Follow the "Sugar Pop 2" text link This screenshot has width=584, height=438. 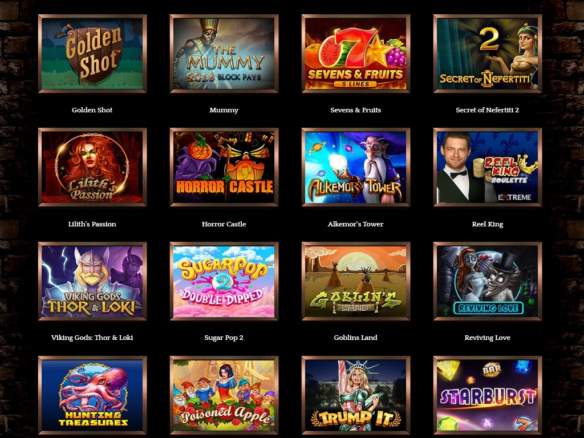point(224,338)
